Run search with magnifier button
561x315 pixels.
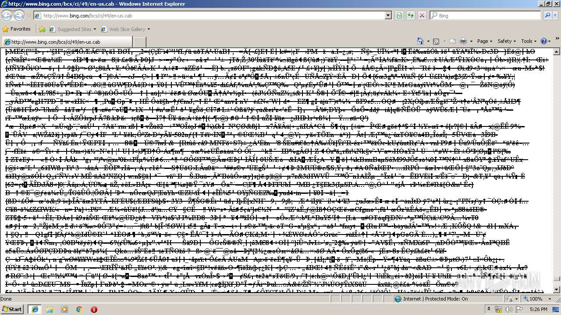click(547, 15)
